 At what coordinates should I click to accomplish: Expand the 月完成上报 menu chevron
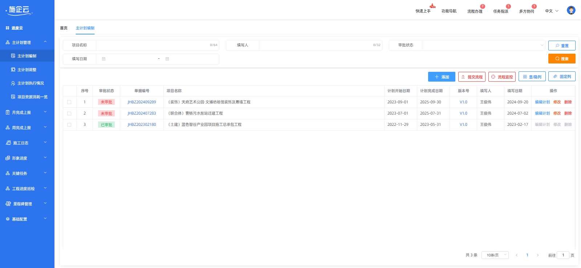(45, 112)
